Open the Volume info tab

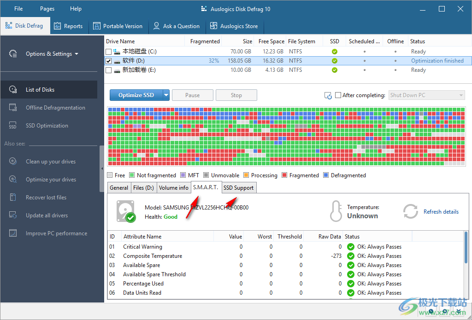click(x=174, y=188)
